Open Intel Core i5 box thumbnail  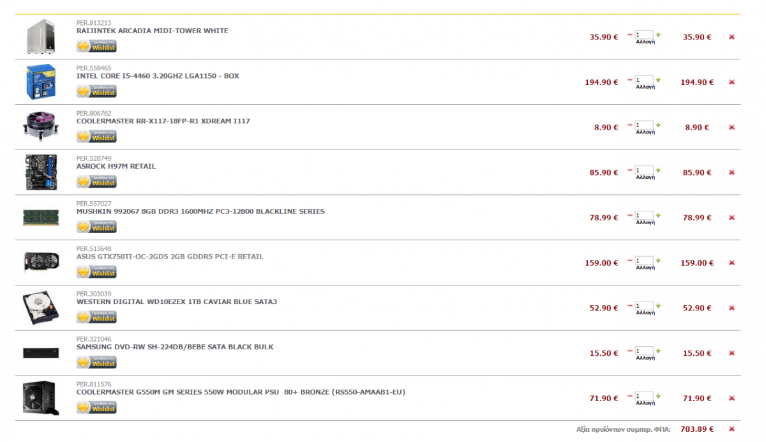pyautogui.click(x=41, y=82)
